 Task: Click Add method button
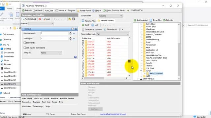point(29,19)
